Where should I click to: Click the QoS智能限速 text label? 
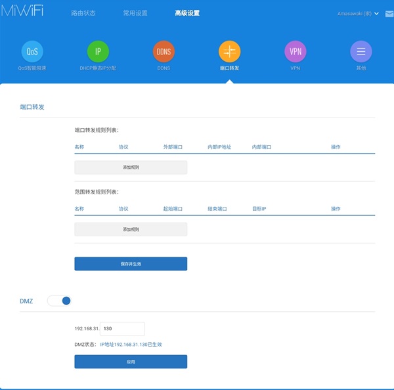click(x=32, y=68)
